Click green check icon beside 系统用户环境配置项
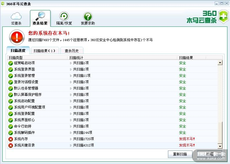 point(11,108)
